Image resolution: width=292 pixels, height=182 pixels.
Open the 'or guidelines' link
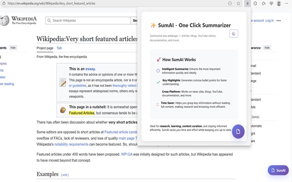(78, 86)
